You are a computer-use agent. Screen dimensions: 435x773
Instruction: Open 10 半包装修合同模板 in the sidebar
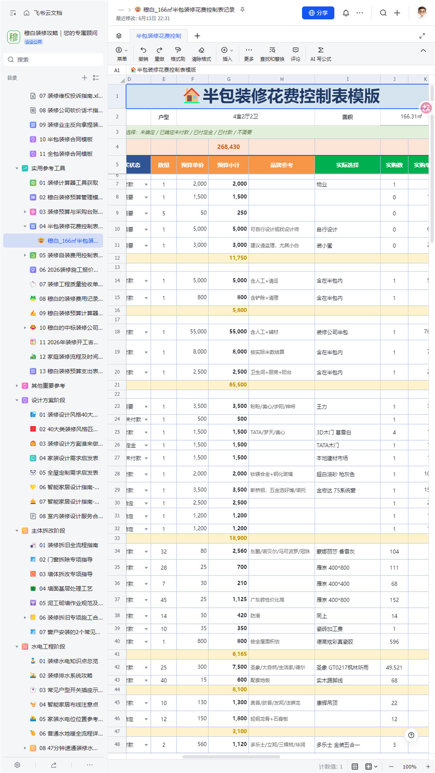pyautogui.click(x=66, y=139)
